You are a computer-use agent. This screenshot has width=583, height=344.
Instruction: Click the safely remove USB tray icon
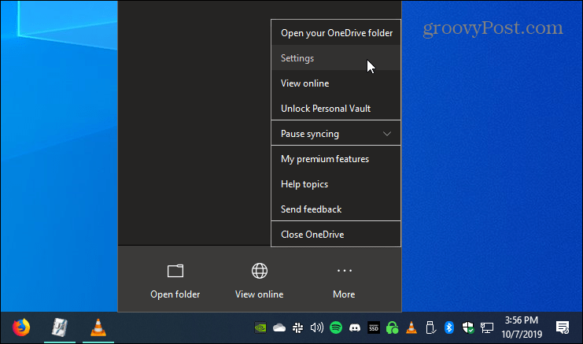tap(430, 327)
